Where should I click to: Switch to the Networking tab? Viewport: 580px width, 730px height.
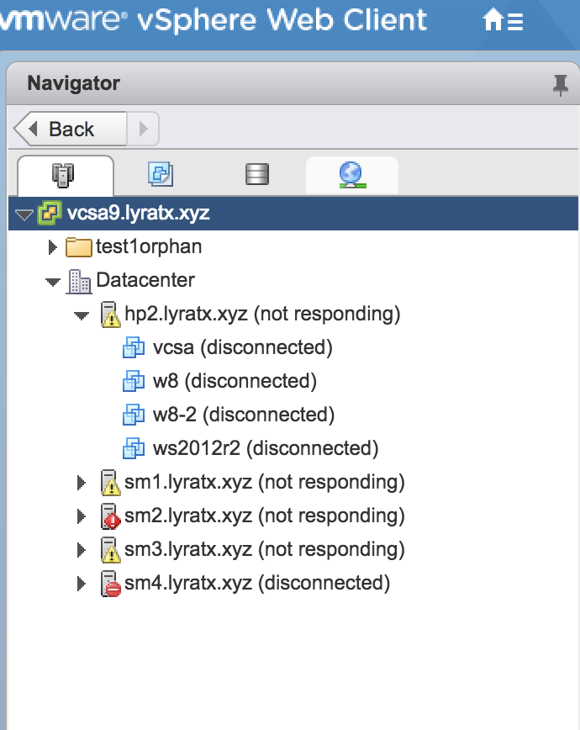(x=351, y=174)
